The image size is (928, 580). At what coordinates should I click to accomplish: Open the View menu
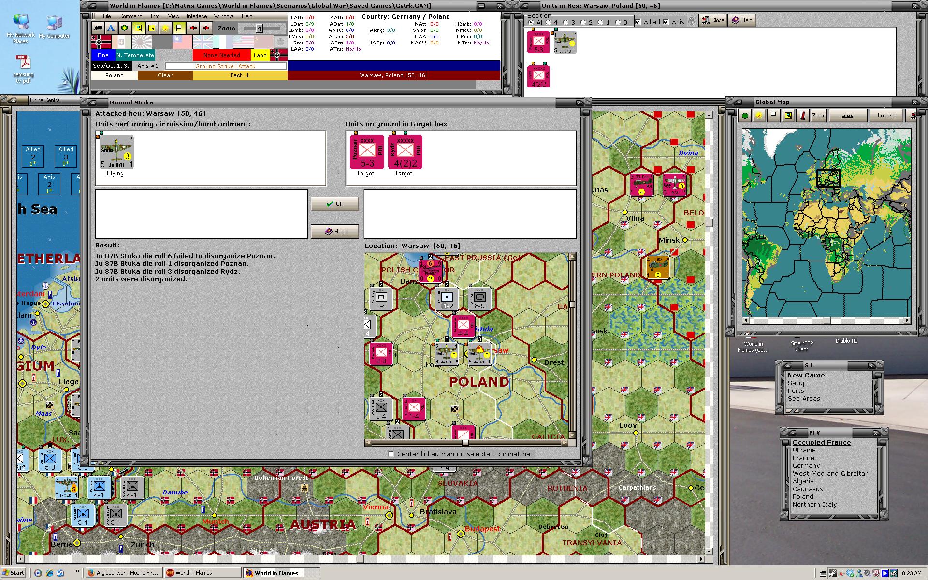[x=174, y=16]
